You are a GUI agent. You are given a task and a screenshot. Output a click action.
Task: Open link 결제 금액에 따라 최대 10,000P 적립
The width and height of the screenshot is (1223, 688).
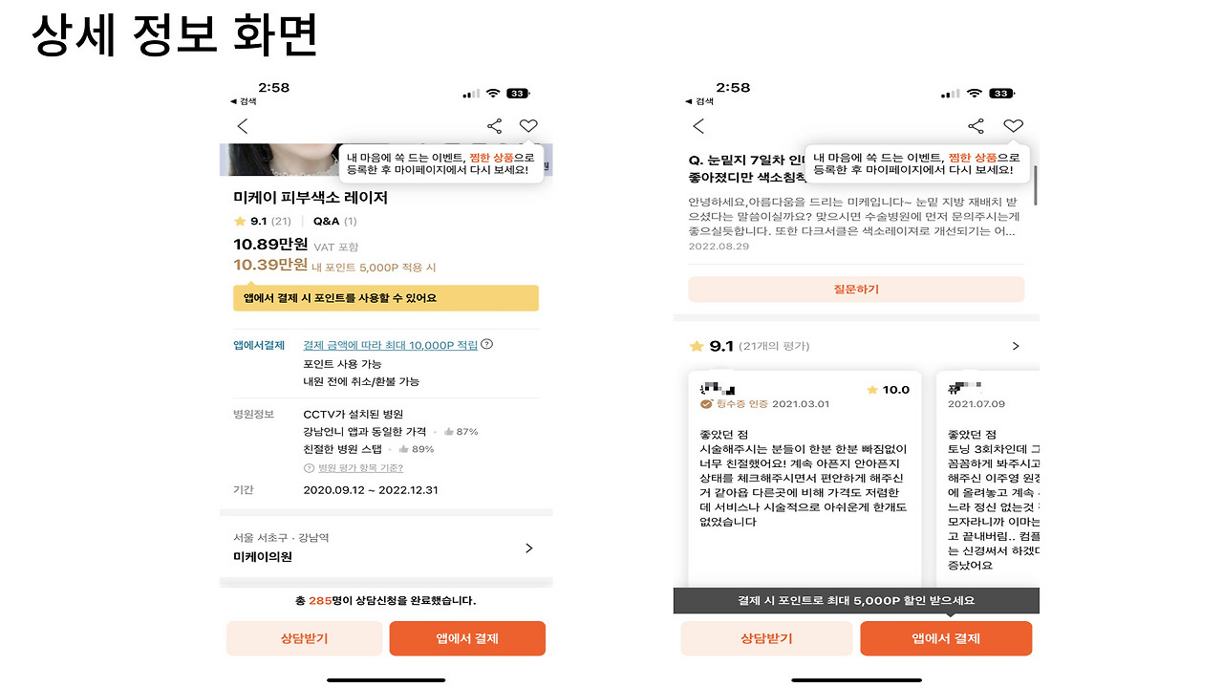pyautogui.click(x=390, y=345)
